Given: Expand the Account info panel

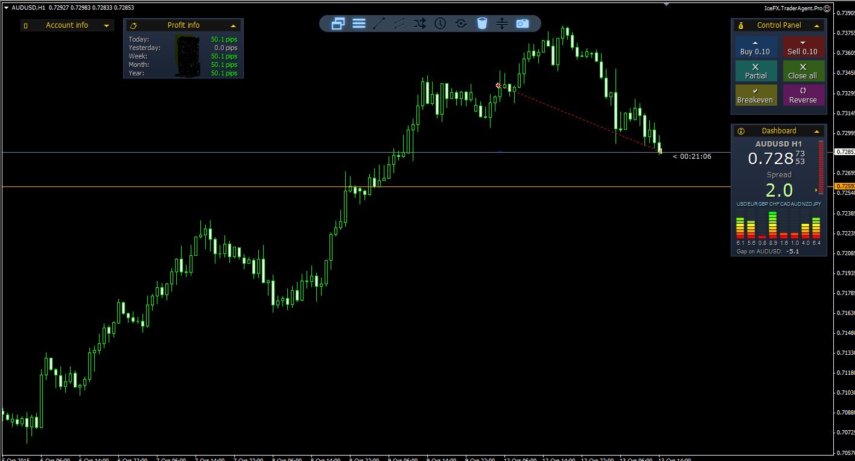Looking at the screenshot, I should pos(107,25).
